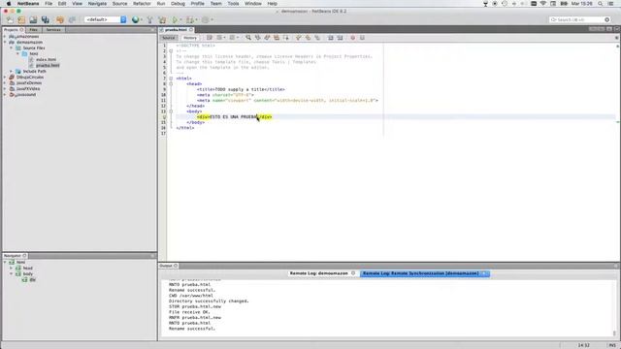Close the Remote Log: demoamazon tab
Image resolution: width=621 pixels, height=349 pixels.
[x=353, y=273]
